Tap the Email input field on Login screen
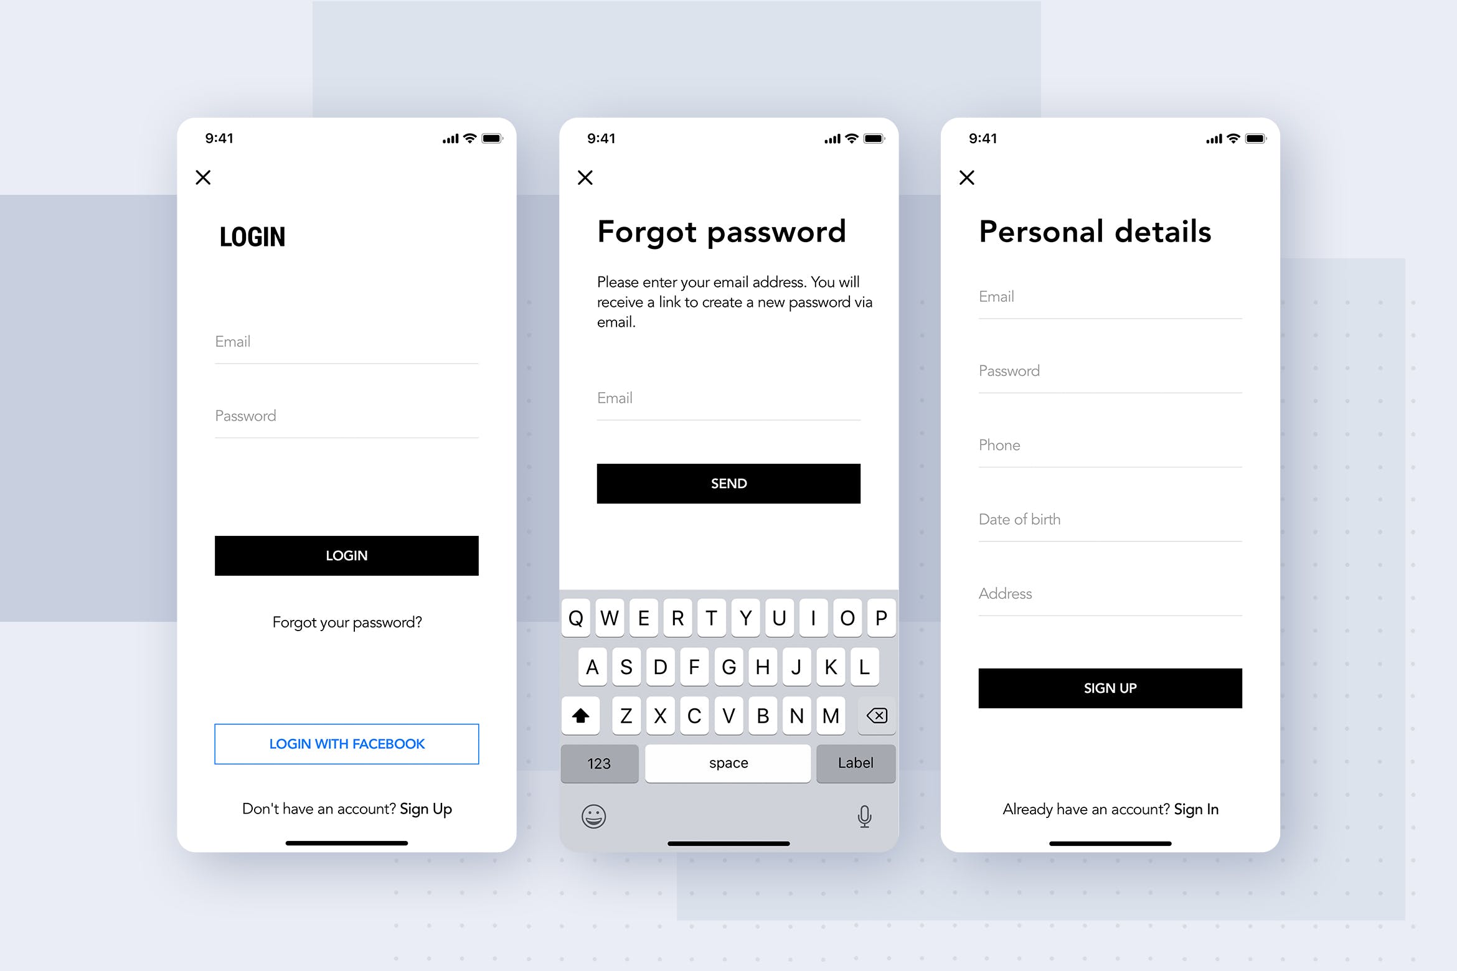1457x971 pixels. (x=347, y=341)
